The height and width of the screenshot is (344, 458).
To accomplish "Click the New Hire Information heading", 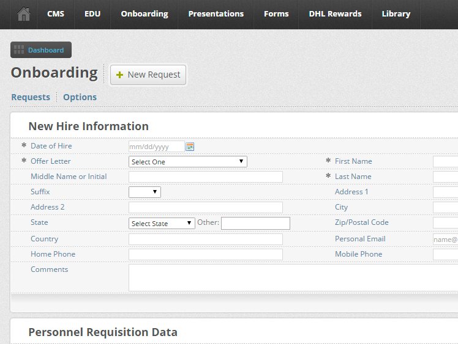I will point(89,126).
